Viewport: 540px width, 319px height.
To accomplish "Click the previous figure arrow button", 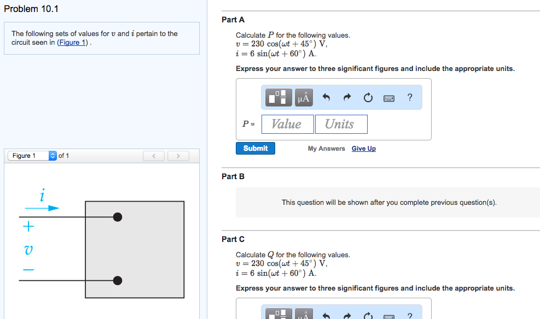I will coord(154,156).
